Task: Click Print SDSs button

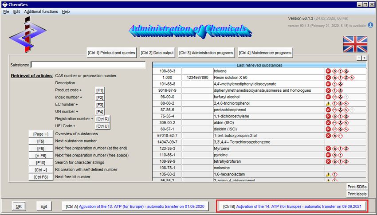Action: point(357,187)
